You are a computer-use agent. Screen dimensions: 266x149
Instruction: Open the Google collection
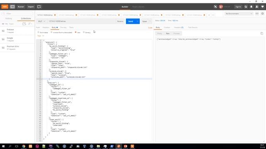(17, 39)
